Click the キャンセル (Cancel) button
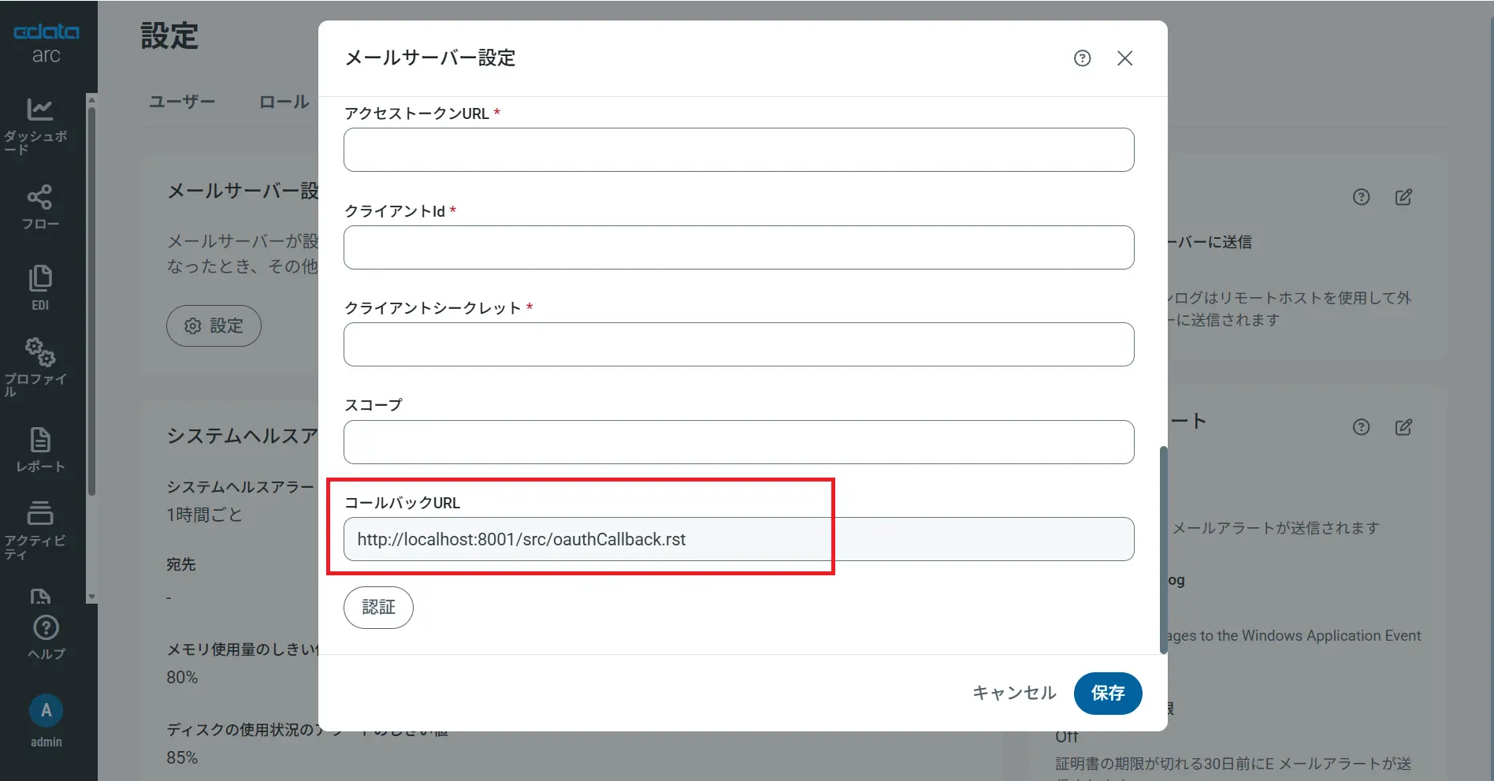Viewport: 1494px width, 781px height. tap(1013, 693)
